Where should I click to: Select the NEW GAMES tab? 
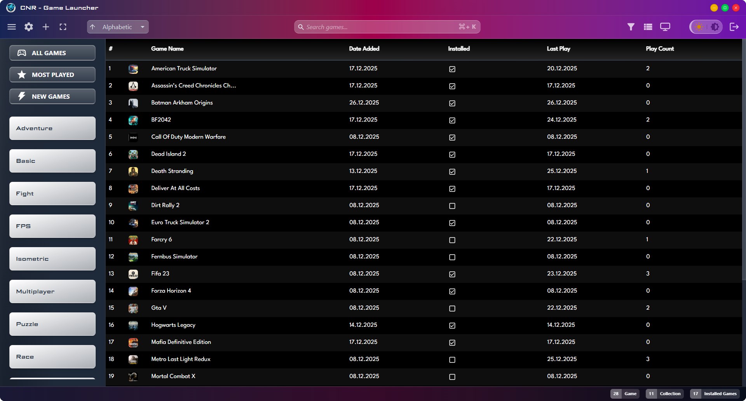click(52, 96)
